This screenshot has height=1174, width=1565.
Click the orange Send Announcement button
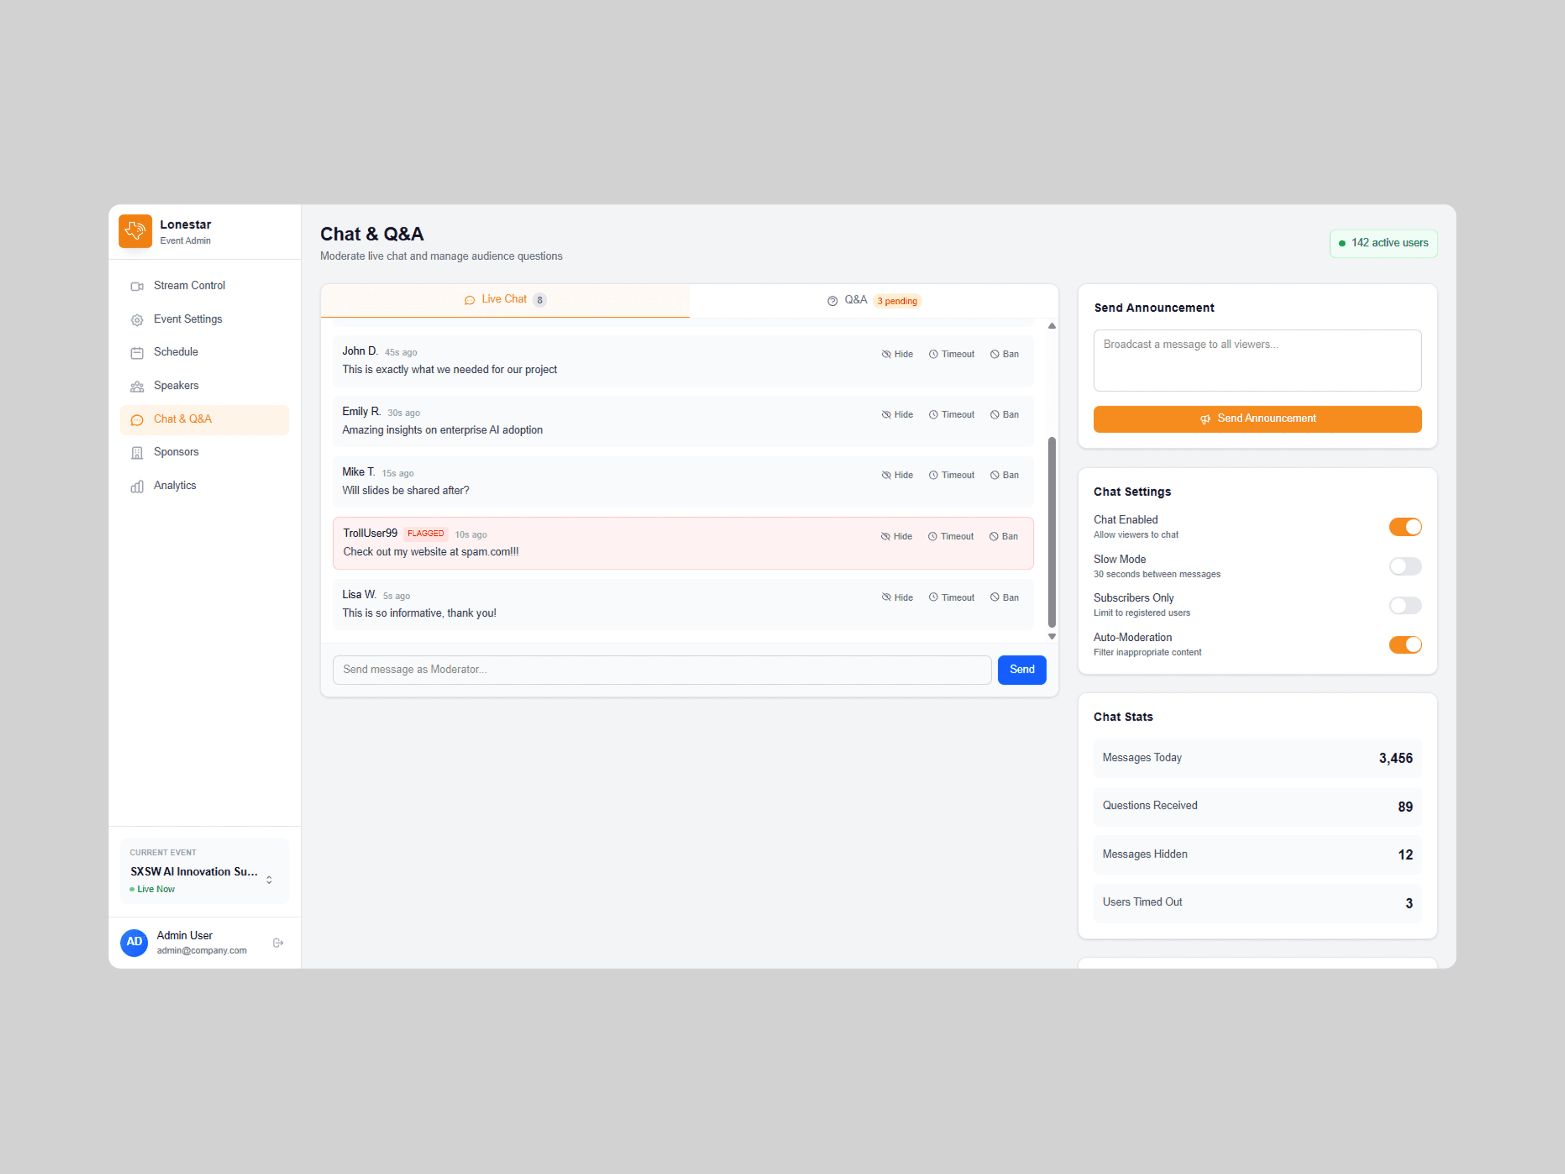pos(1256,419)
